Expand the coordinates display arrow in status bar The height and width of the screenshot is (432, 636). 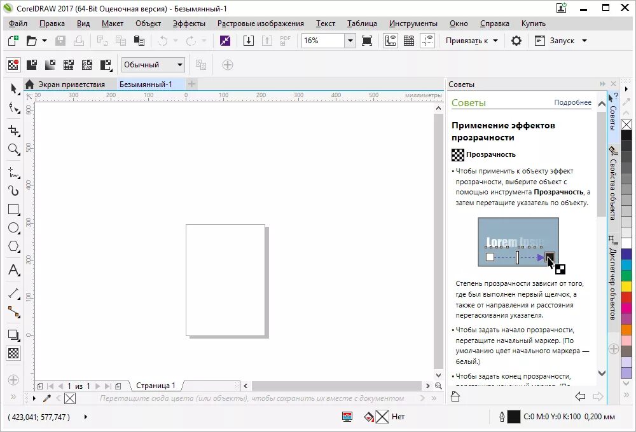click(86, 417)
